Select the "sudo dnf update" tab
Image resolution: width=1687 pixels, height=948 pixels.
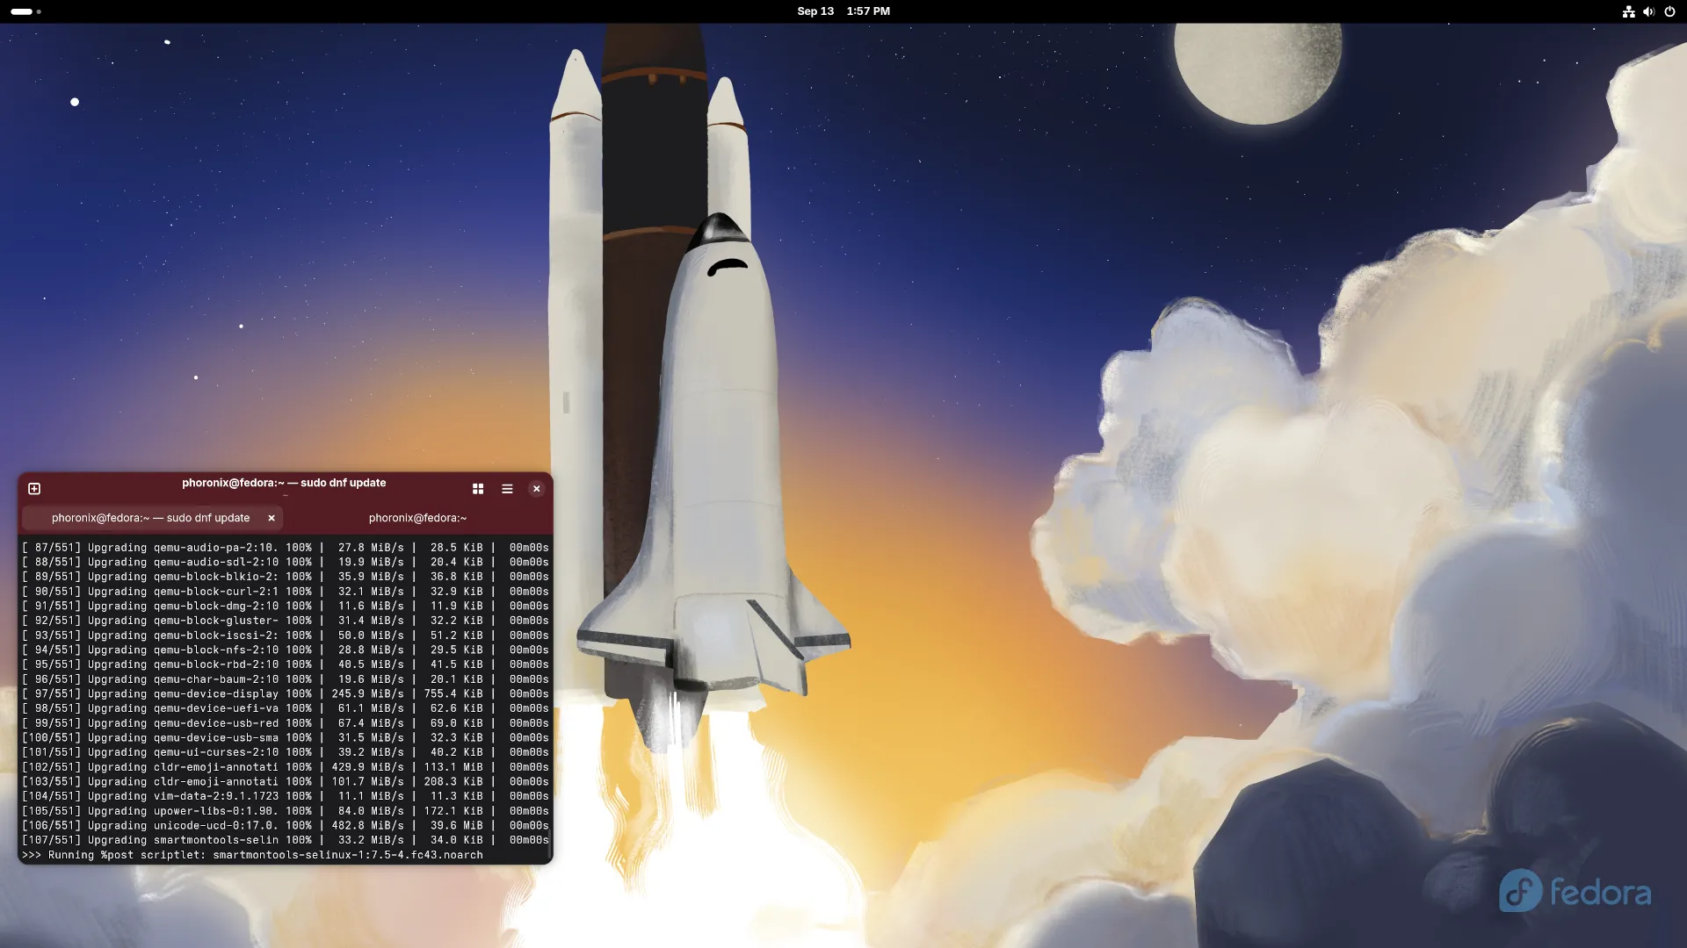click(149, 518)
